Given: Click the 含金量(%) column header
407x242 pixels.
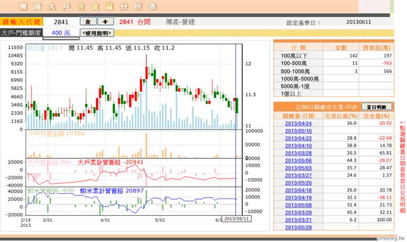Looking at the screenshot, I should [x=377, y=116].
